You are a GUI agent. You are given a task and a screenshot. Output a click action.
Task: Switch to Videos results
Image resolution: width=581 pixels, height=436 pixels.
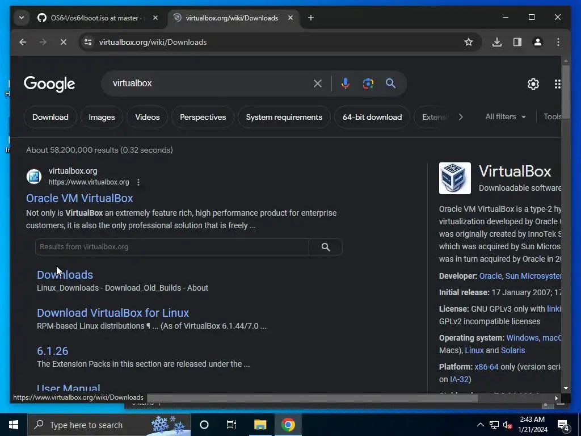[x=148, y=117]
